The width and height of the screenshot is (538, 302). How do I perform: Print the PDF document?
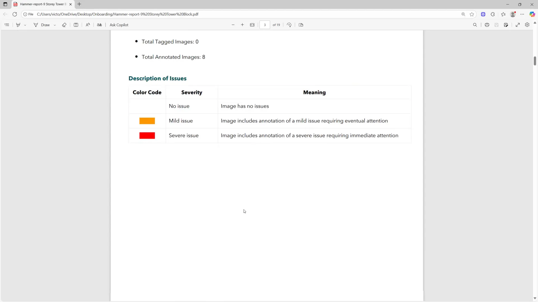click(487, 25)
